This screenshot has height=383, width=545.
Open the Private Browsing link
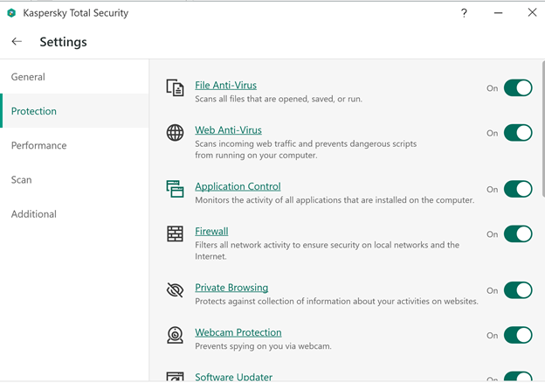click(x=231, y=288)
